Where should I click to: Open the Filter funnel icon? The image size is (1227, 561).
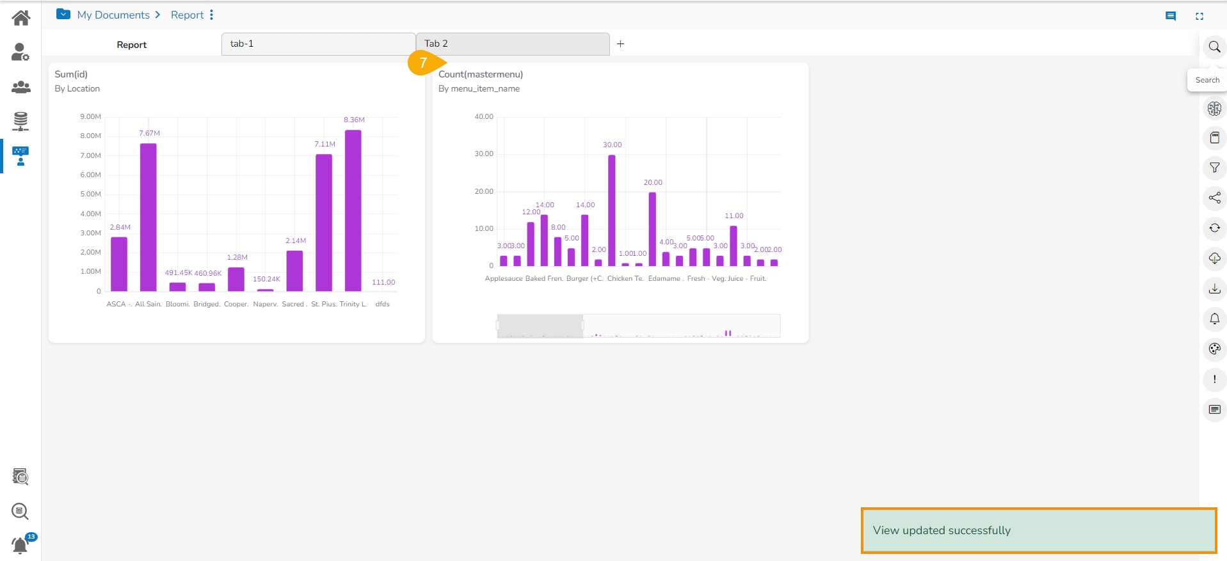(x=1214, y=168)
